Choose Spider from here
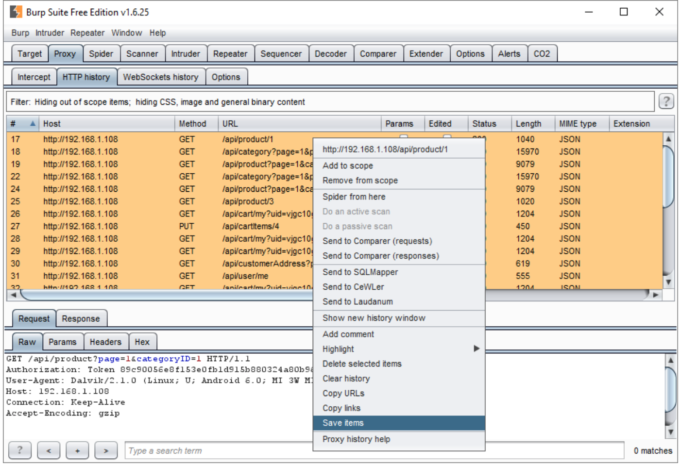The height and width of the screenshot is (464, 681). coord(399,197)
